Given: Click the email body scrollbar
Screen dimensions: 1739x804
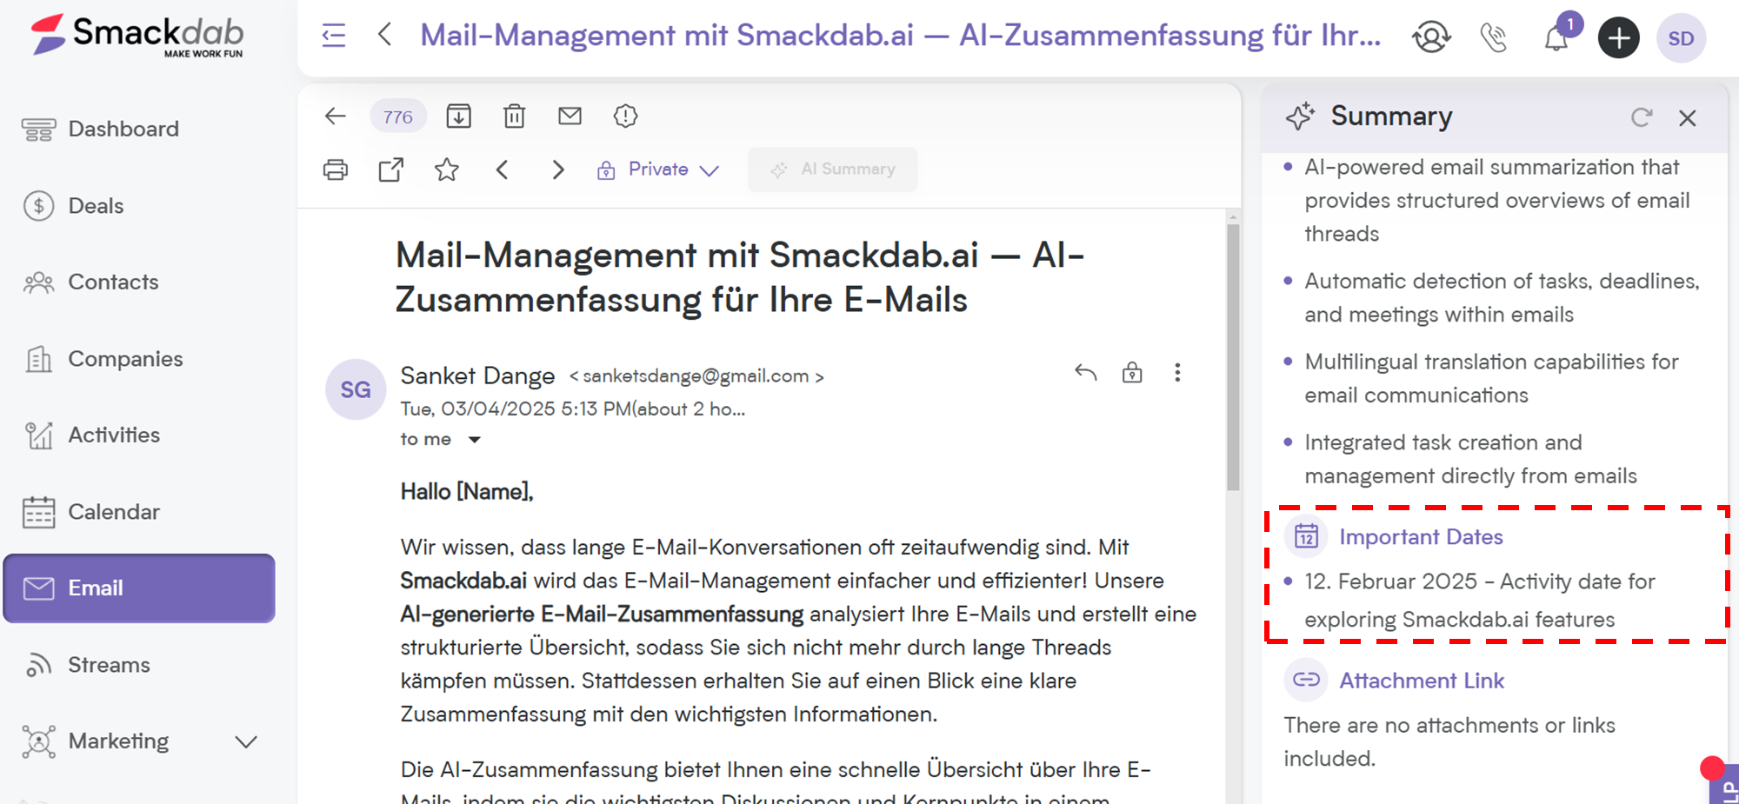Looking at the screenshot, I should coord(1233,357).
